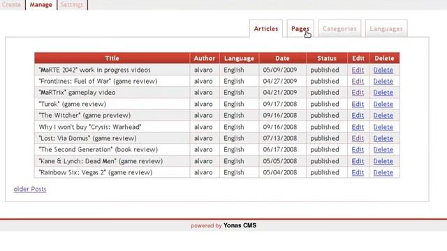The height and width of the screenshot is (251, 447).
Task: Click the 04/21/2009 date cell
Action: (x=282, y=93)
